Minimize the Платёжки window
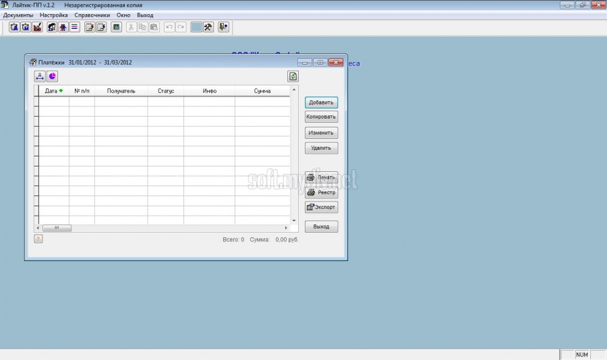Image resolution: width=607 pixels, height=360 pixels. [305, 62]
